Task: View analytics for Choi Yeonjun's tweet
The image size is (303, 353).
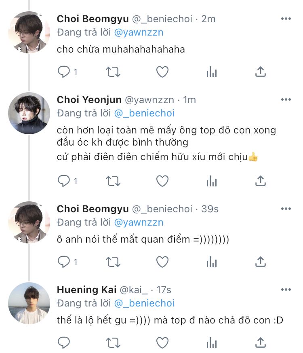Action: point(212,181)
